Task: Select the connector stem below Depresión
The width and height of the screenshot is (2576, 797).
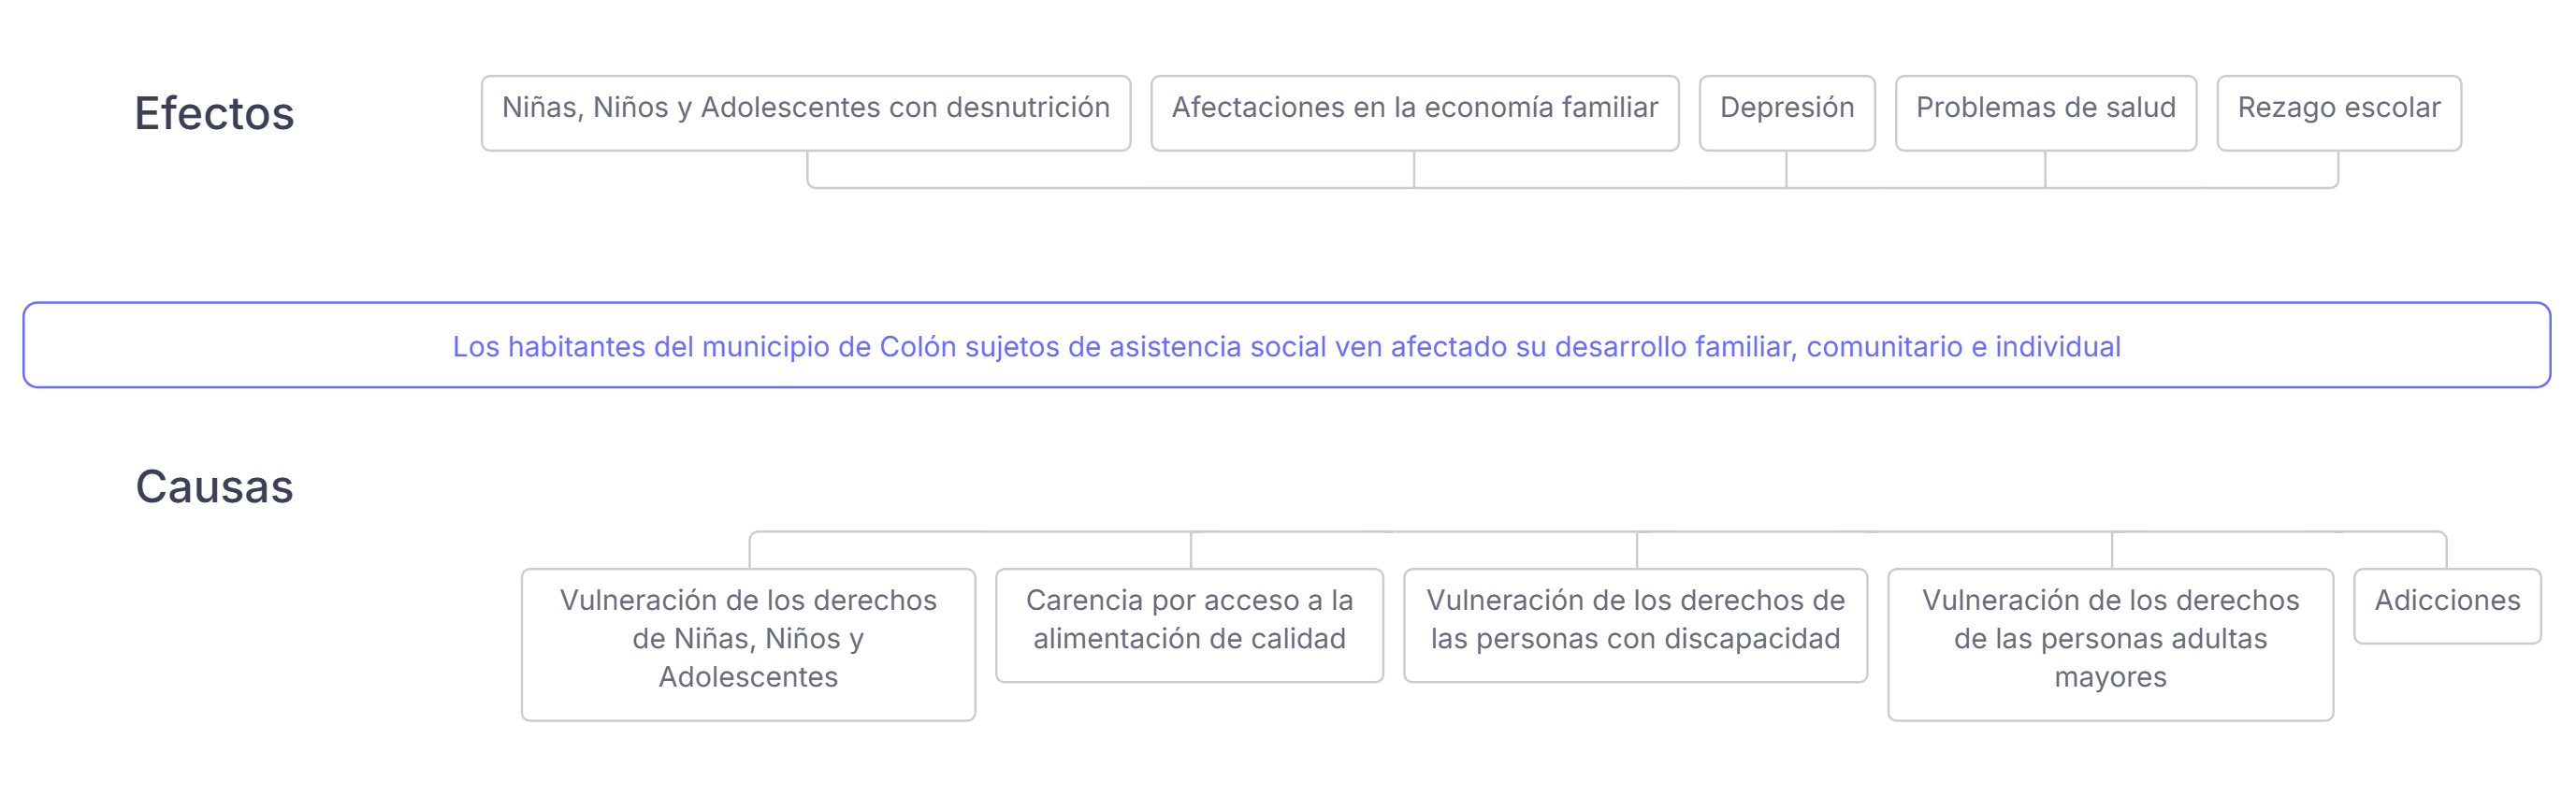Action: point(1786,169)
